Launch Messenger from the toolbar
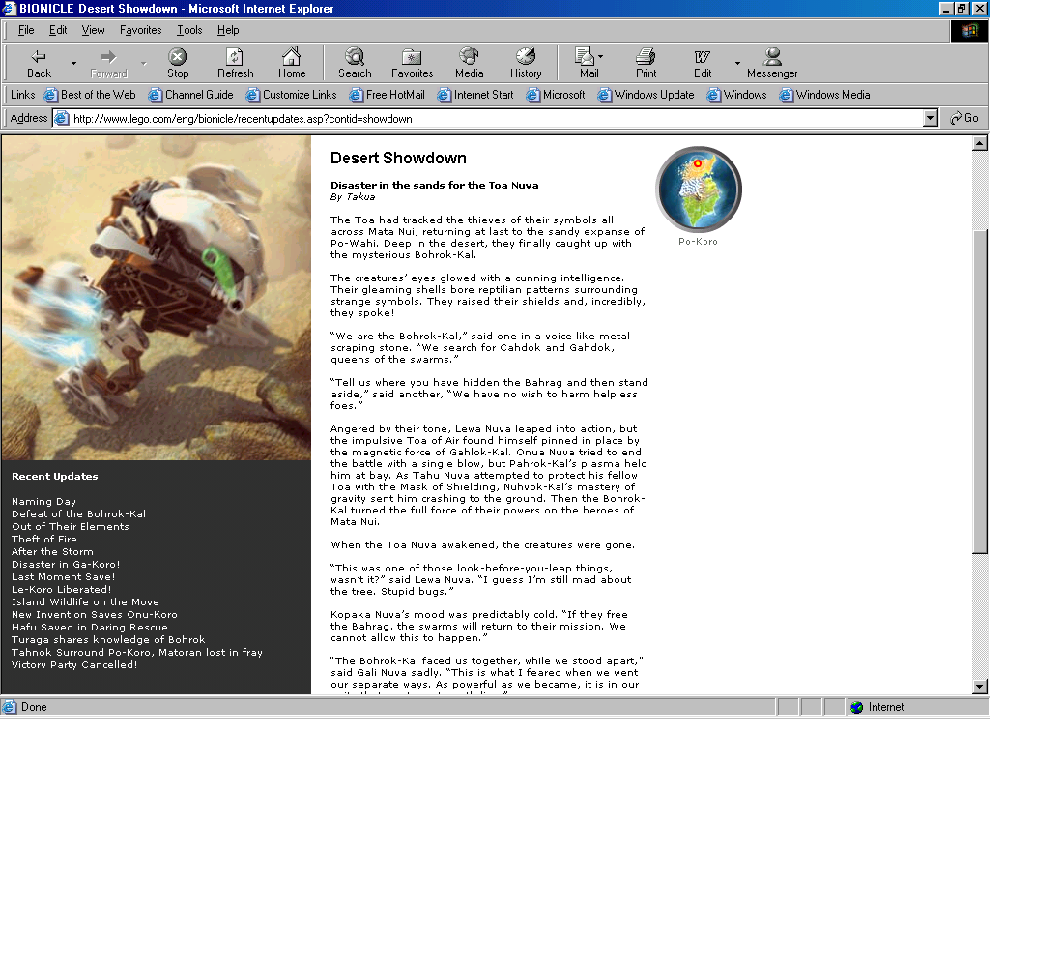The image size is (1063, 967). 771,64
